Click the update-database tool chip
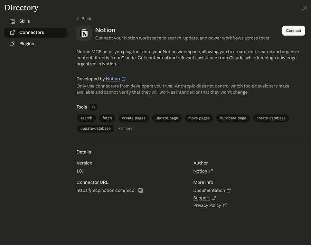 tap(95, 129)
